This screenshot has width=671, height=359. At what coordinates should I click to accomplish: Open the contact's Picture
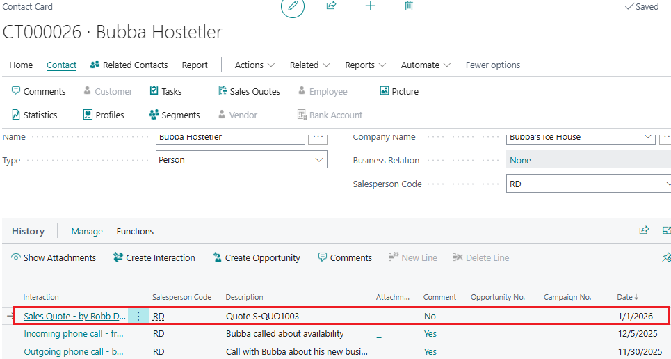tap(399, 91)
